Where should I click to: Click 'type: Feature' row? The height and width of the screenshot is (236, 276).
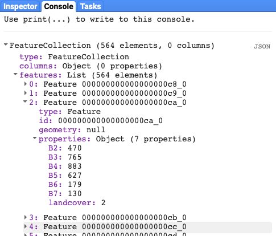coord(69,112)
